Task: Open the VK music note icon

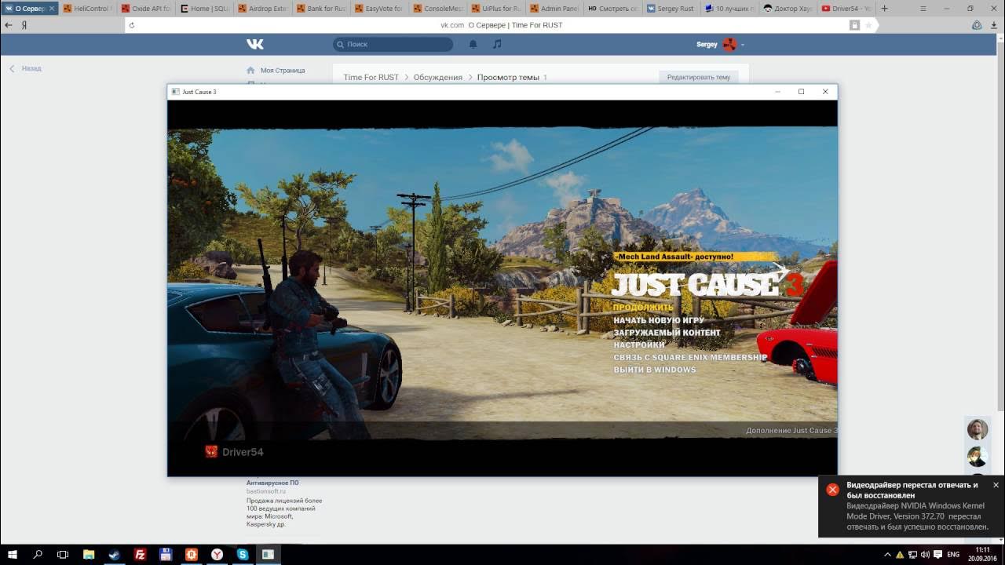Action: point(496,44)
